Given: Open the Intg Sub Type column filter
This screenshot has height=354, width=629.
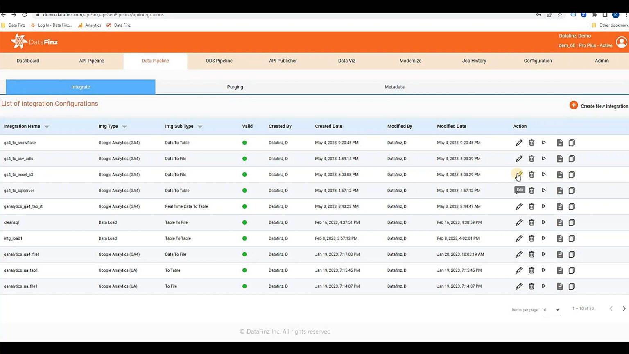Looking at the screenshot, I should tap(200, 126).
